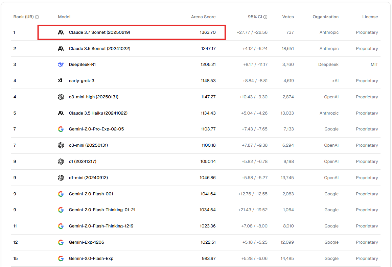Click the Google organization for Gemini-Exp-1206 row
Screen dimensions: 392x267
pyautogui.click(x=331, y=242)
